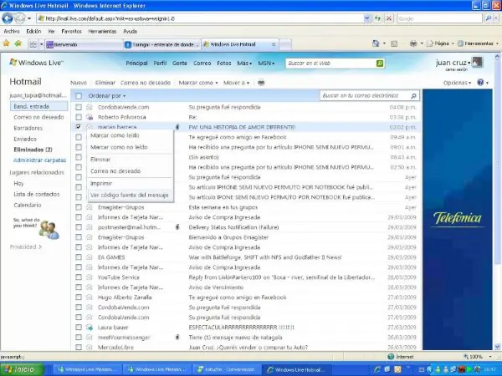Choose Eliminar in the context menu
502x376 pixels.
tap(100, 160)
